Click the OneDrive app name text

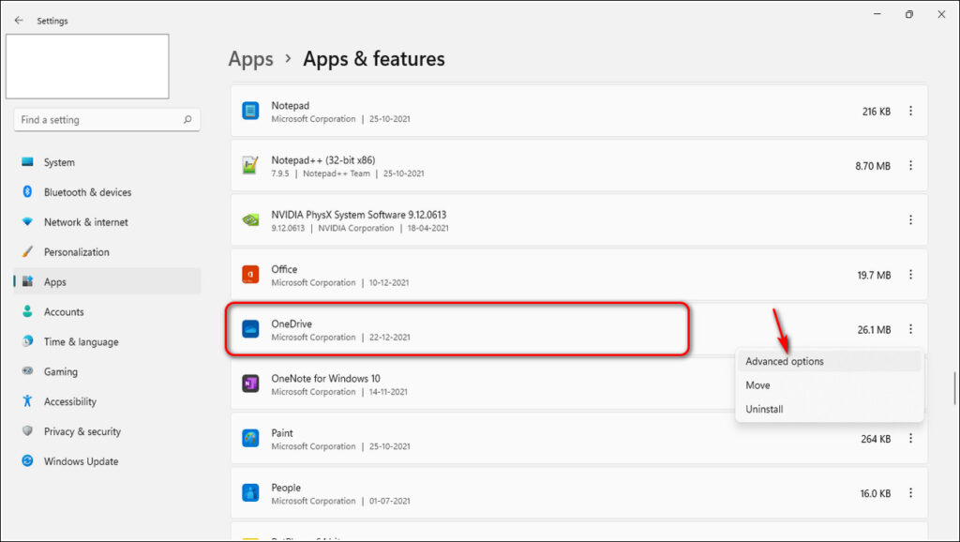pyautogui.click(x=292, y=324)
